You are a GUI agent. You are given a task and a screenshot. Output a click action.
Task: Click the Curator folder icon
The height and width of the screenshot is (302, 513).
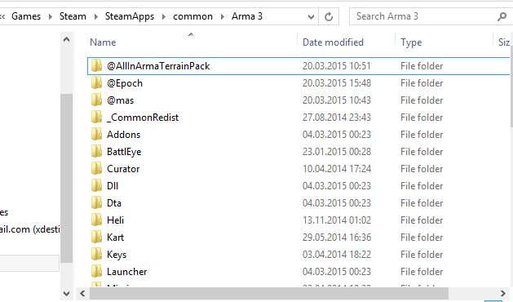pyautogui.click(x=96, y=169)
